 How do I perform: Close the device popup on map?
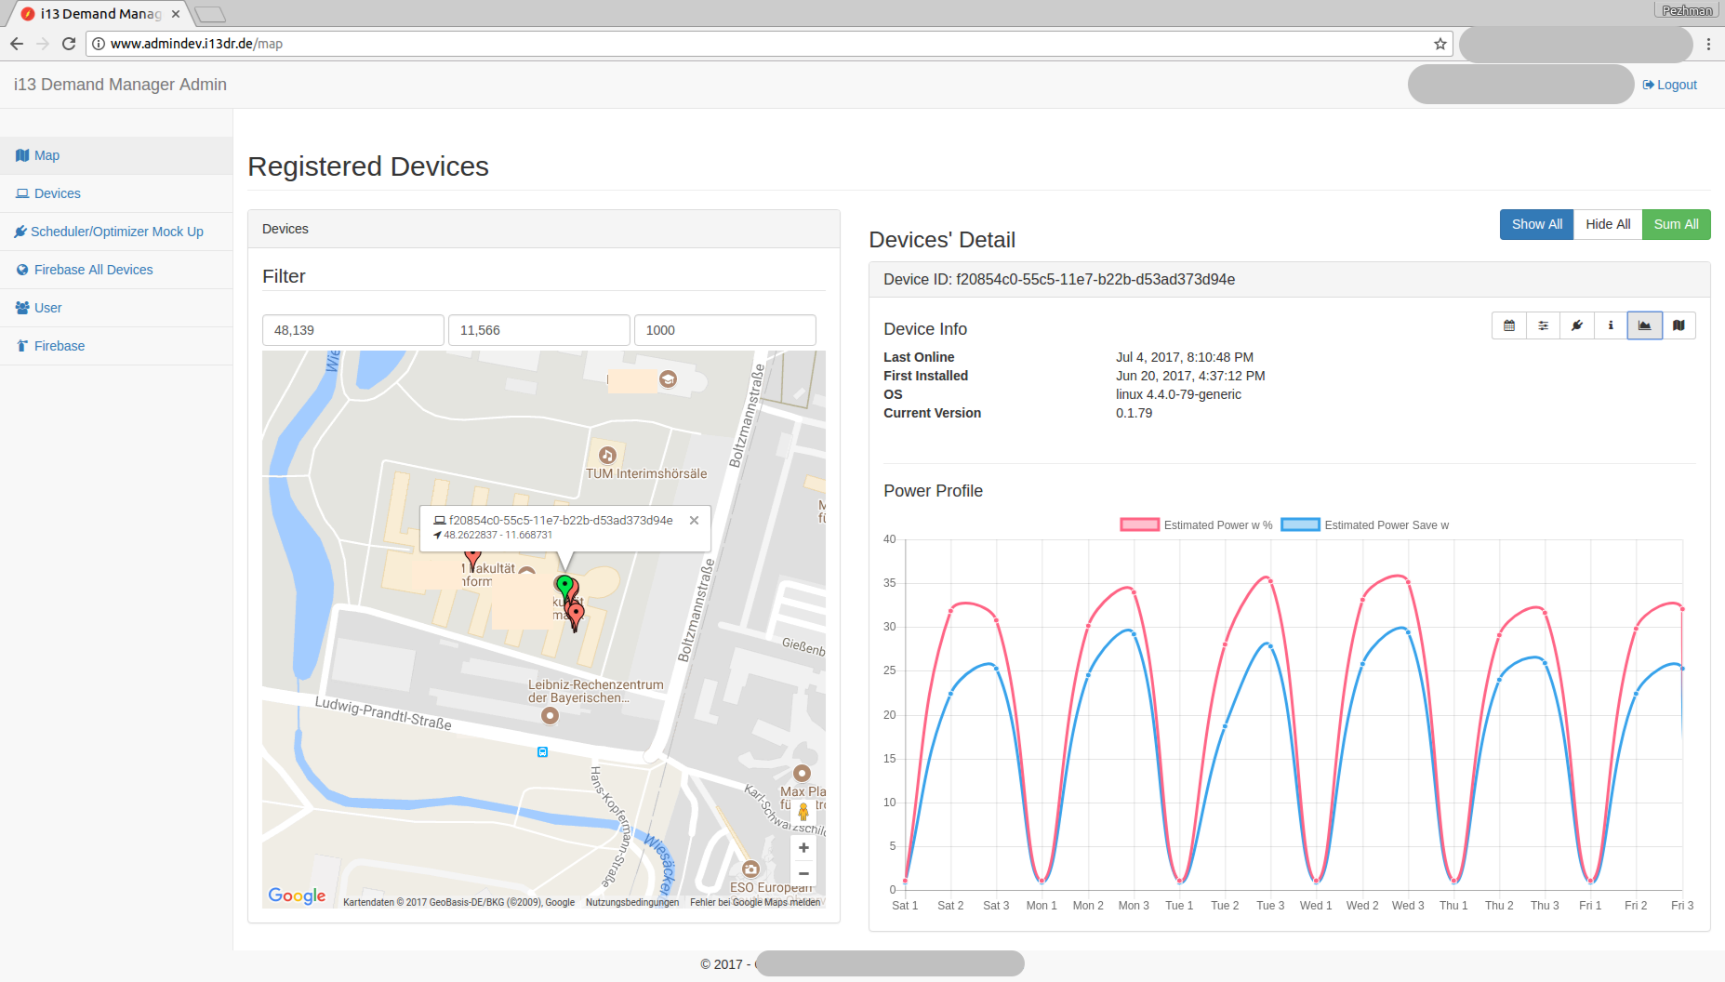pyautogui.click(x=694, y=521)
